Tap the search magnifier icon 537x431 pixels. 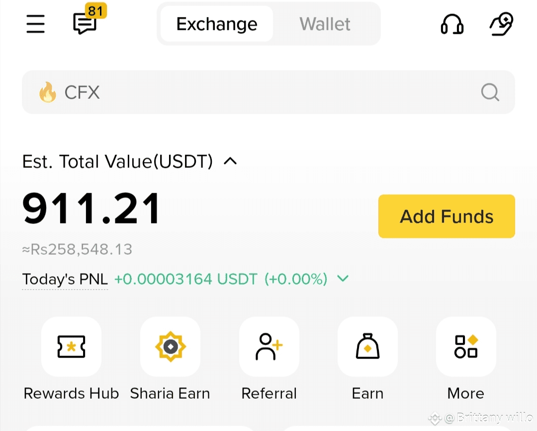click(x=490, y=92)
